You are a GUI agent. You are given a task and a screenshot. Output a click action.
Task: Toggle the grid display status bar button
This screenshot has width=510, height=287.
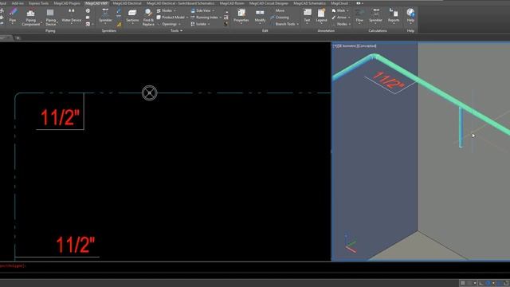(463, 283)
